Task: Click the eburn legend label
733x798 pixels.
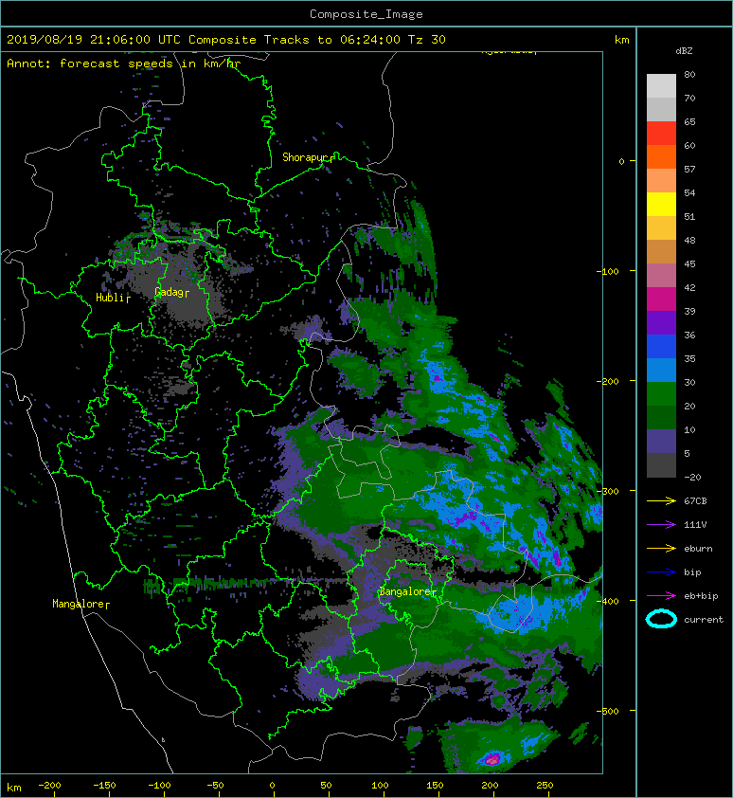Action: coord(698,548)
